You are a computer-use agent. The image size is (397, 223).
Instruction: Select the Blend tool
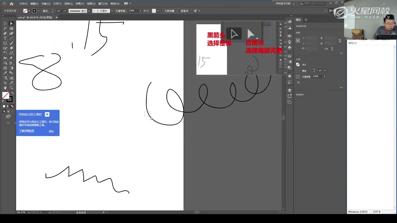tap(11, 73)
